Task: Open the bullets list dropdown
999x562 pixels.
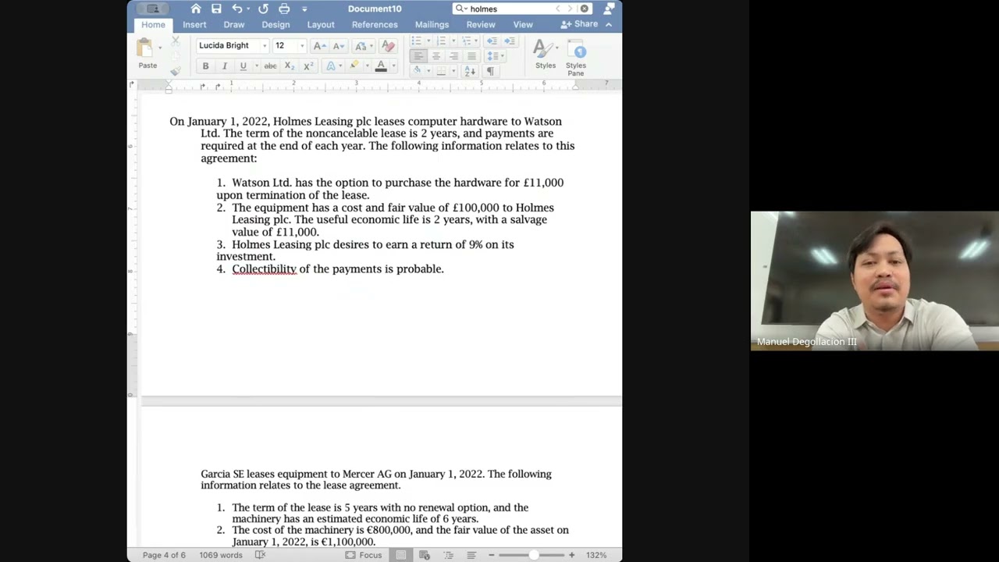Action: (428, 41)
